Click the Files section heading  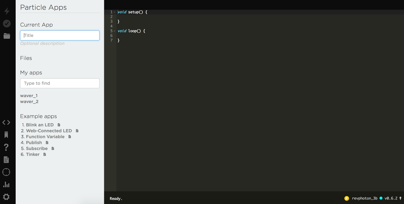pos(26,58)
